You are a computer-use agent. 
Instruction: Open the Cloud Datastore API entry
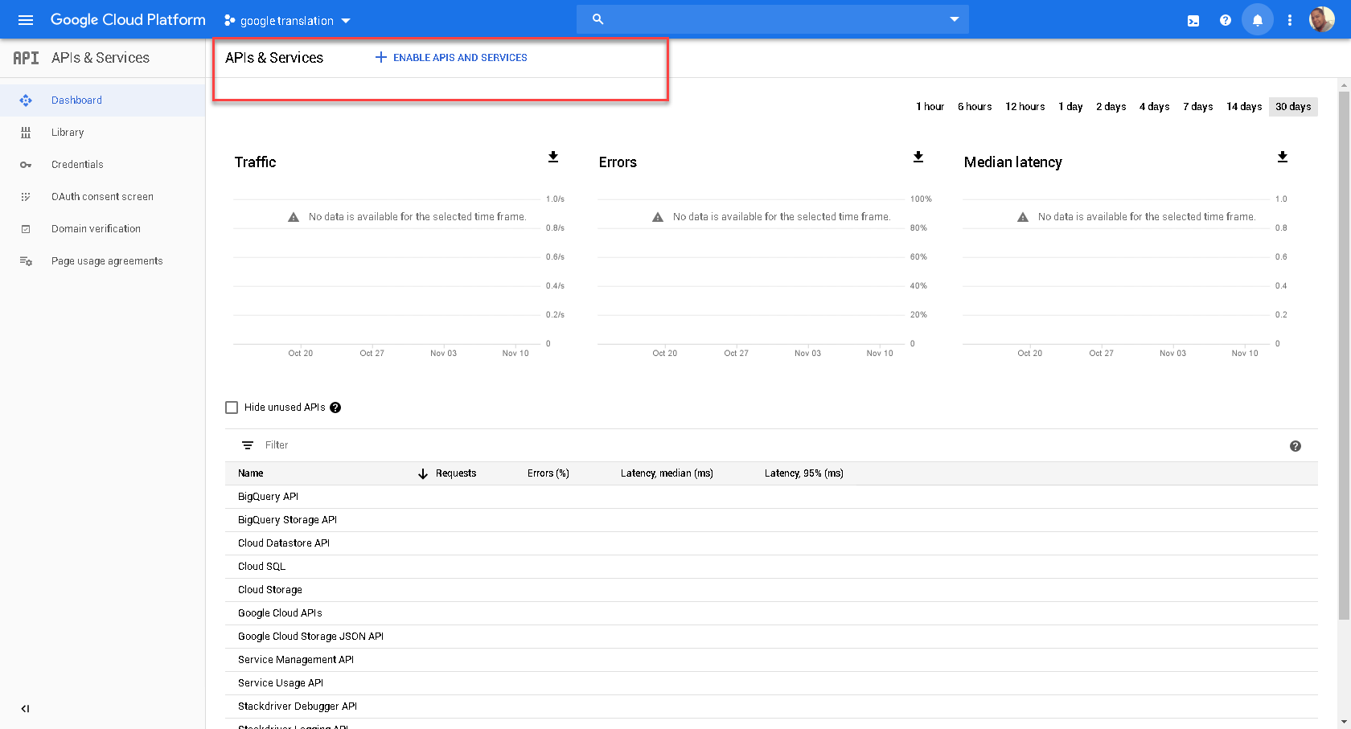point(284,543)
